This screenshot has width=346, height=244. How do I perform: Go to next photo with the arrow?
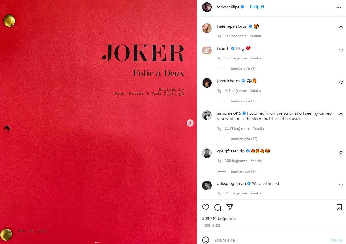190,123
